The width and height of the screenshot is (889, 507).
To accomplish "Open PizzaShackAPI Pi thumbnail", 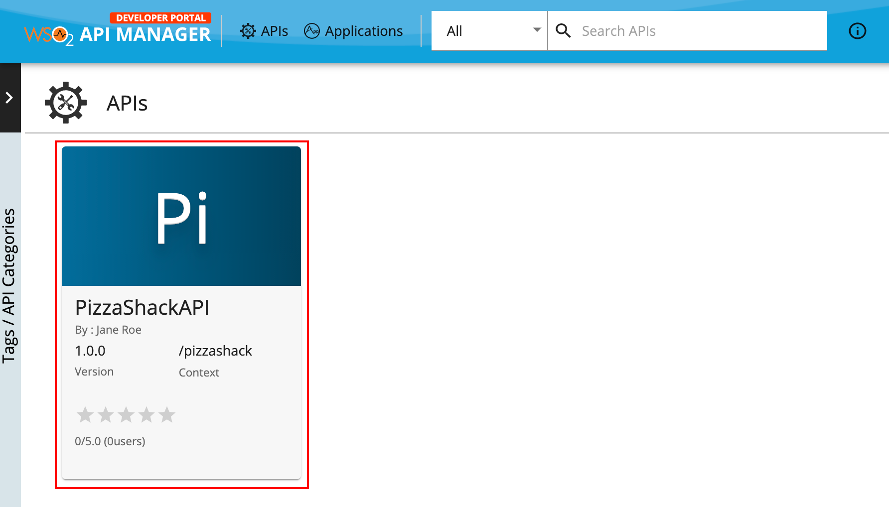I will (181, 216).
